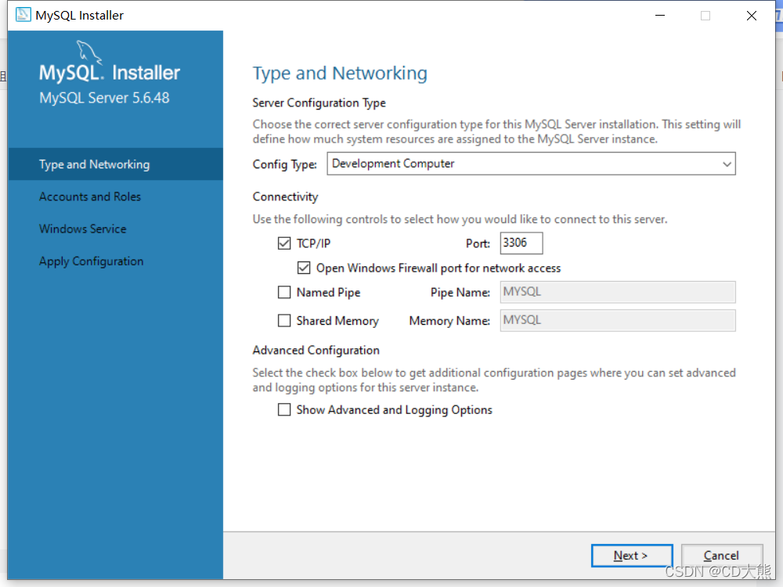The height and width of the screenshot is (587, 783).
Task: Click the Cancel button
Action: click(x=722, y=556)
